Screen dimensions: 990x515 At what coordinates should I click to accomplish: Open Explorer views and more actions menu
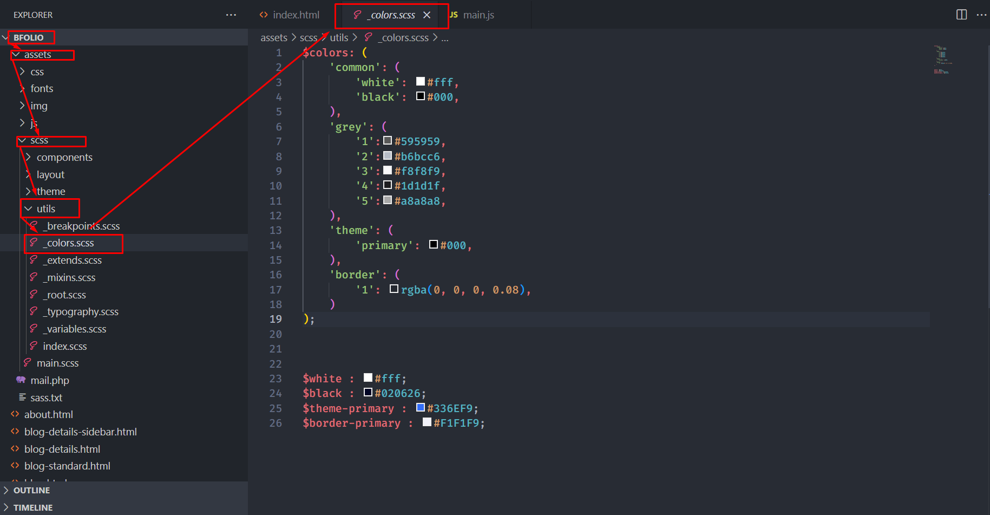231,15
